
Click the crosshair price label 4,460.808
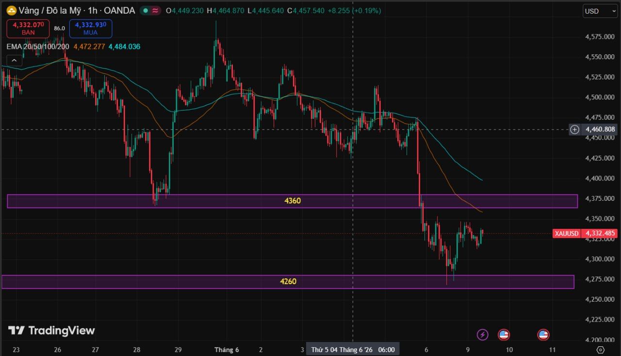[x=600, y=129]
